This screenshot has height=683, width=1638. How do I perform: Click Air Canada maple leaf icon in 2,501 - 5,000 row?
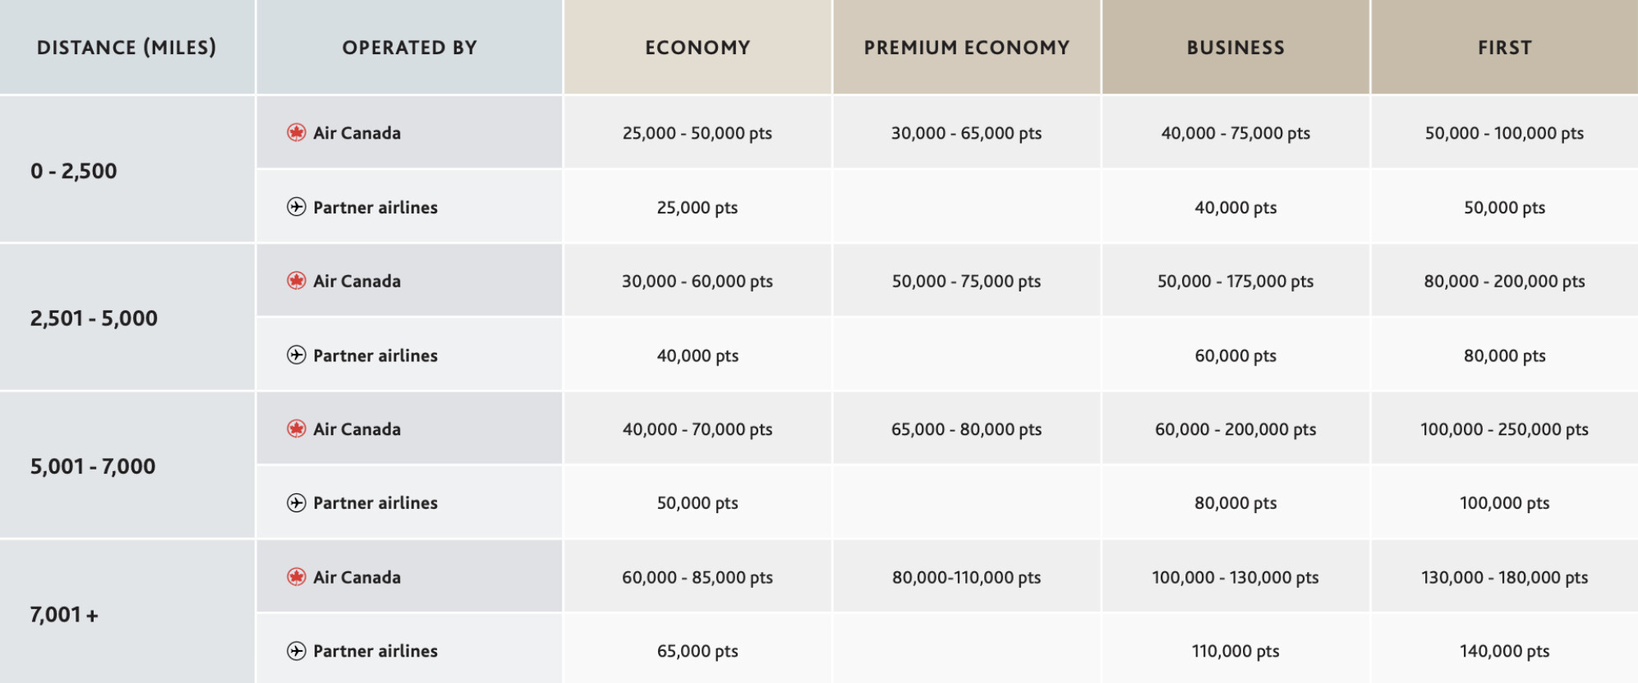[x=297, y=281]
